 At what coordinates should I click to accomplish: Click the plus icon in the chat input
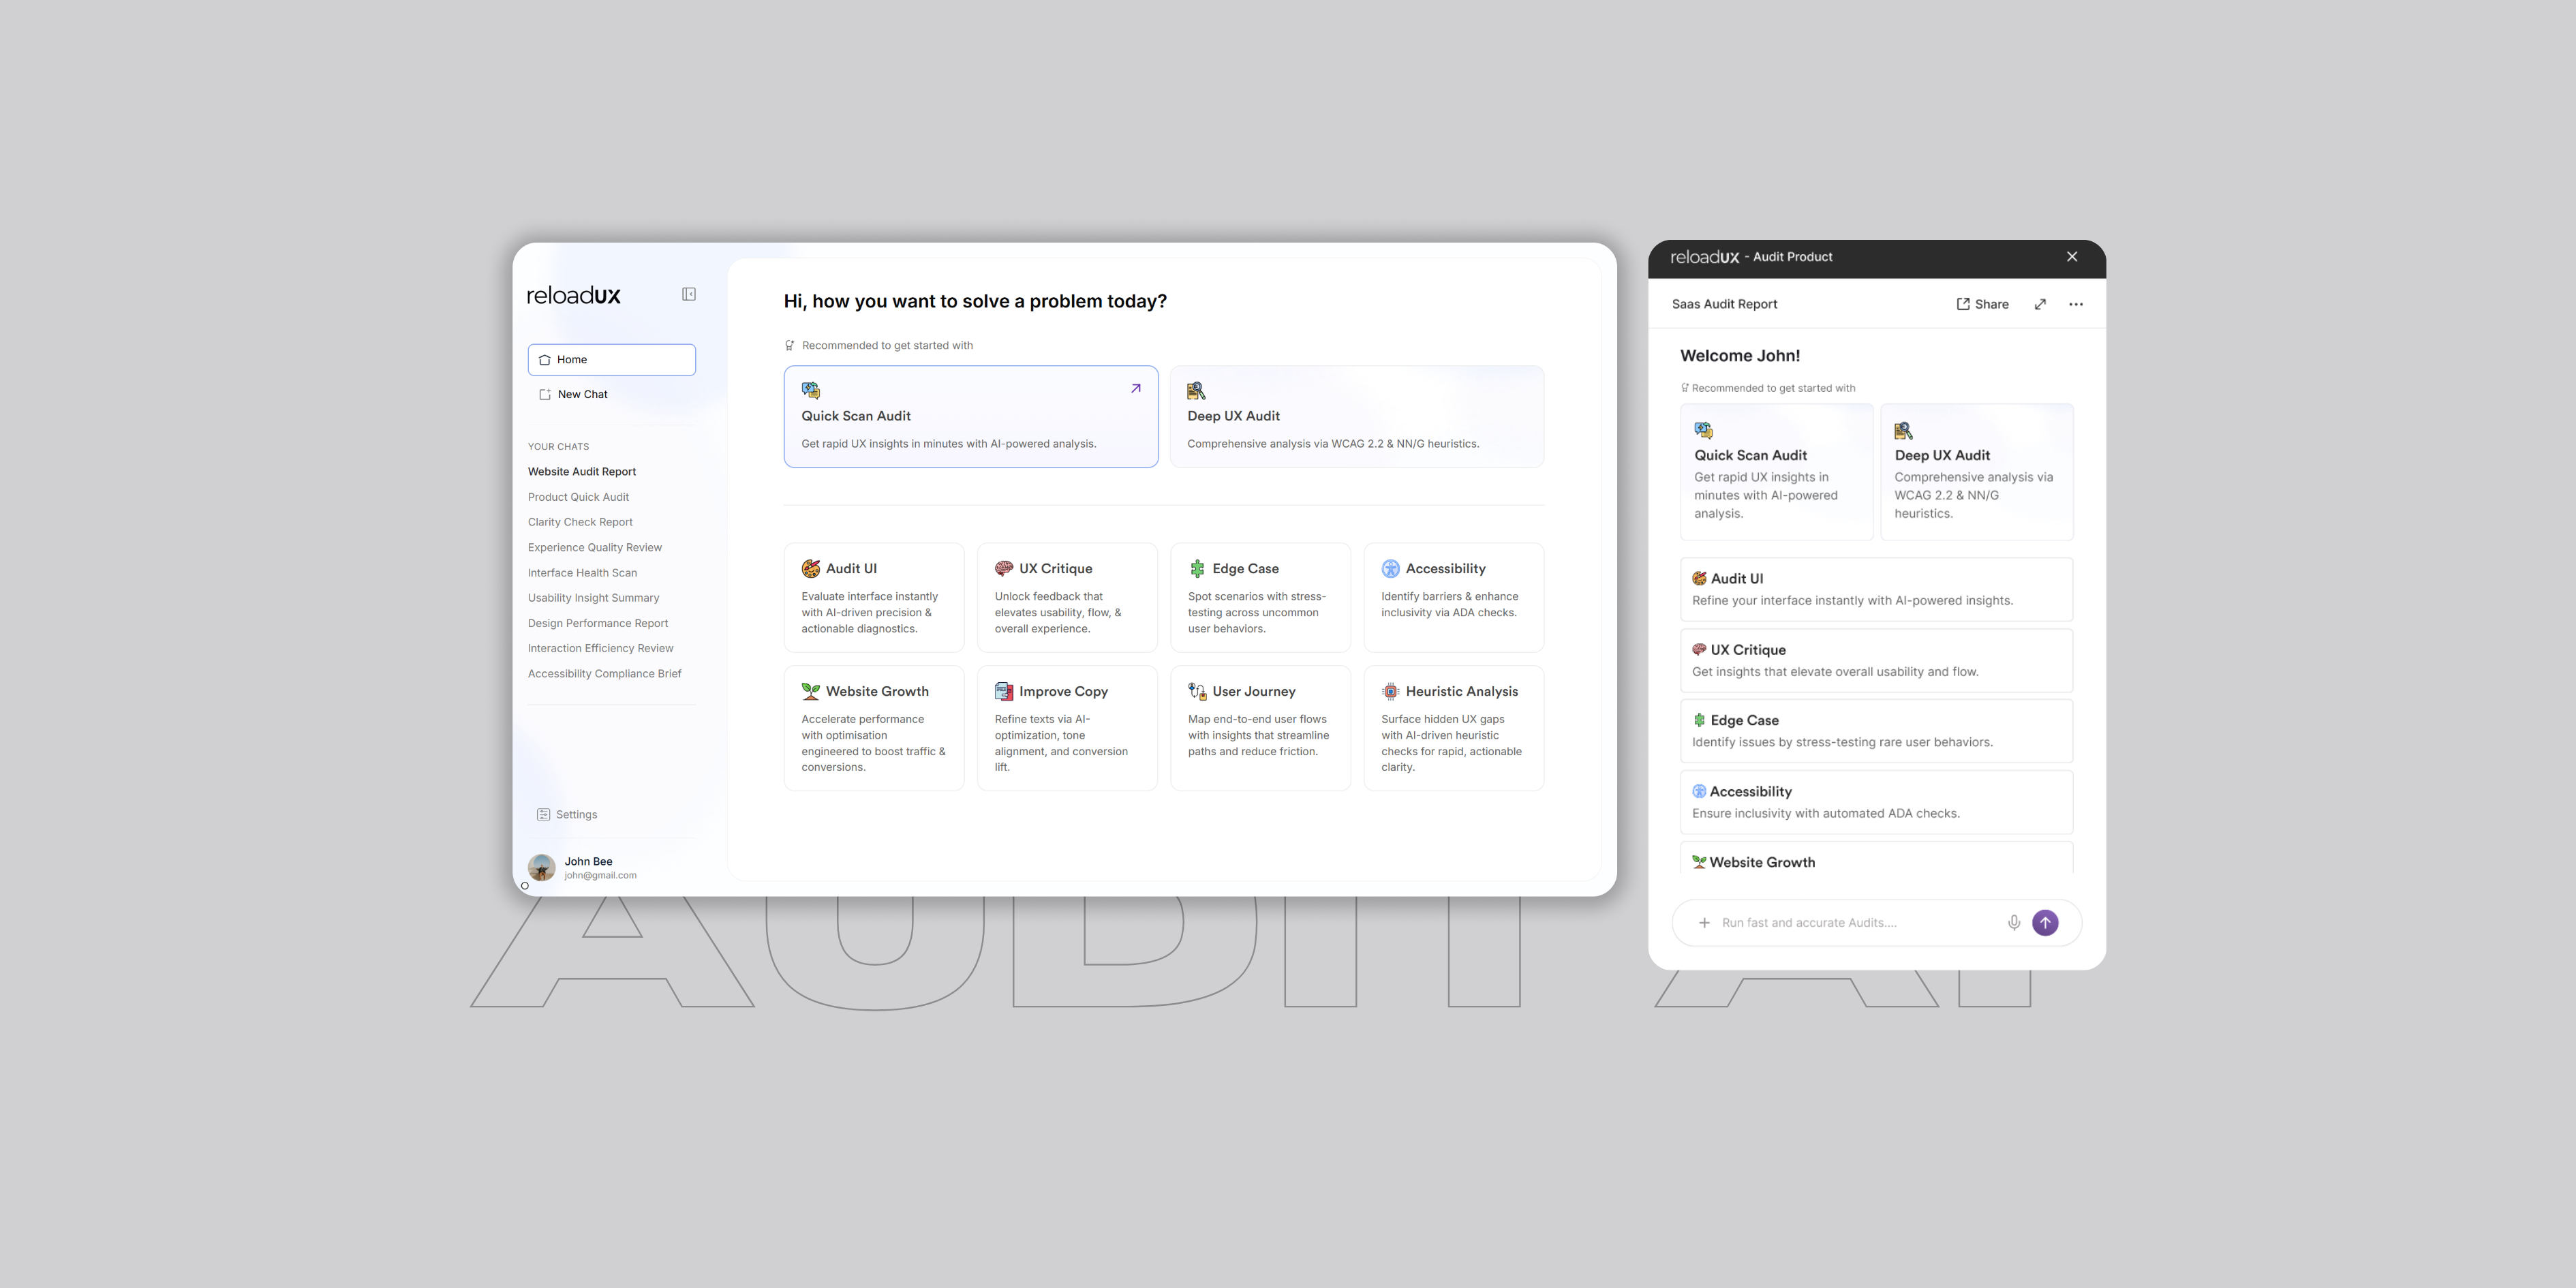pos(1704,922)
